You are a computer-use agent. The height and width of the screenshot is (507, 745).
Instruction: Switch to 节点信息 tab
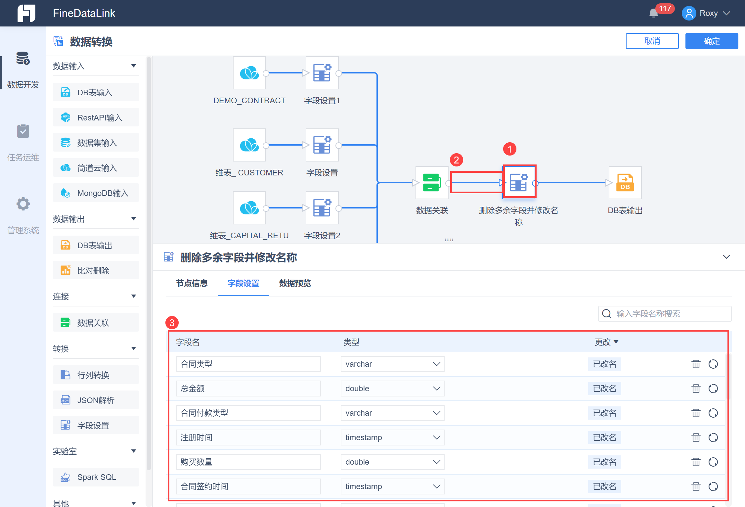click(x=192, y=283)
